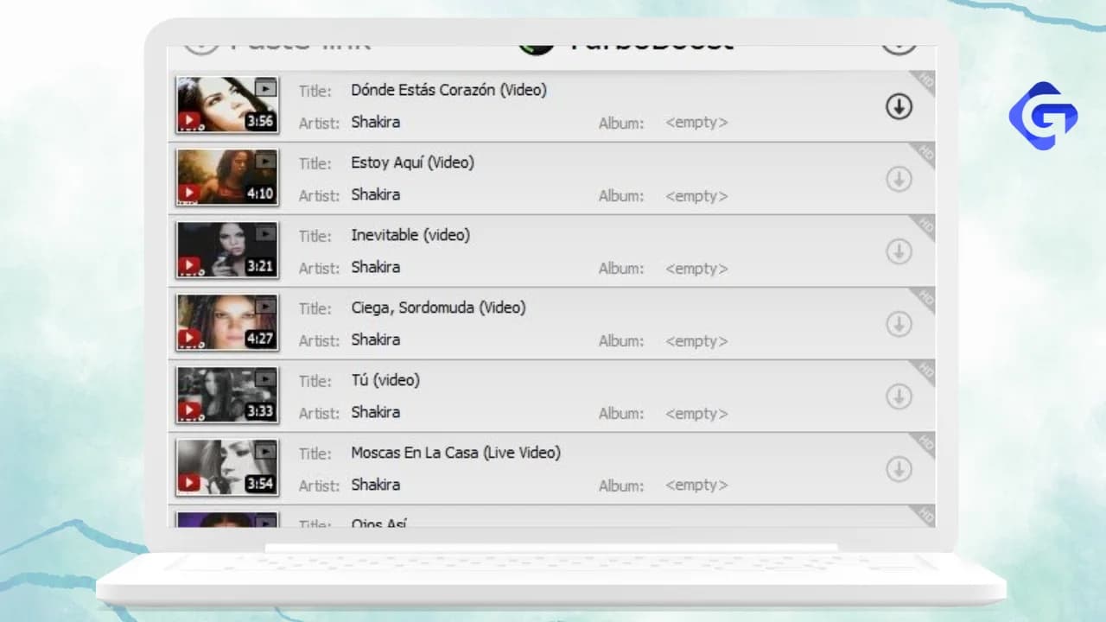Click the Tú video thumbnail
1106x622 pixels.
pos(227,395)
